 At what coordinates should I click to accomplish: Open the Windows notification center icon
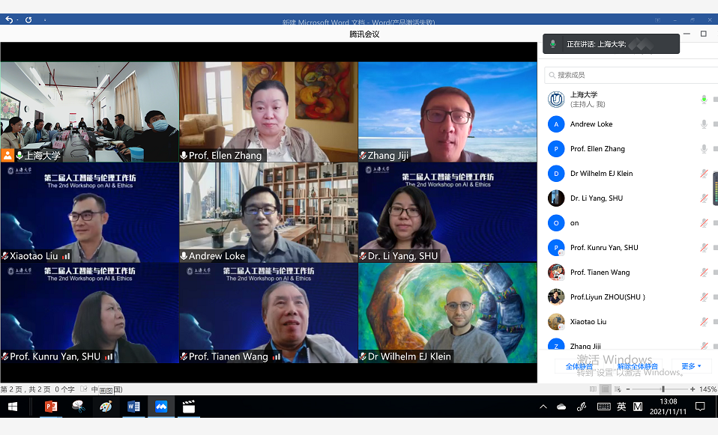click(700, 407)
